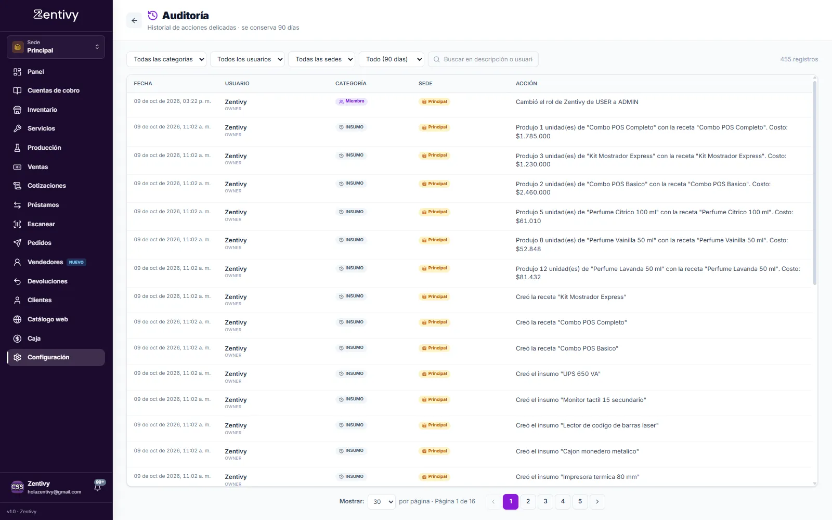Click the Catálogo web globe icon
This screenshot has height=520, width=832.
click(17, 319)
